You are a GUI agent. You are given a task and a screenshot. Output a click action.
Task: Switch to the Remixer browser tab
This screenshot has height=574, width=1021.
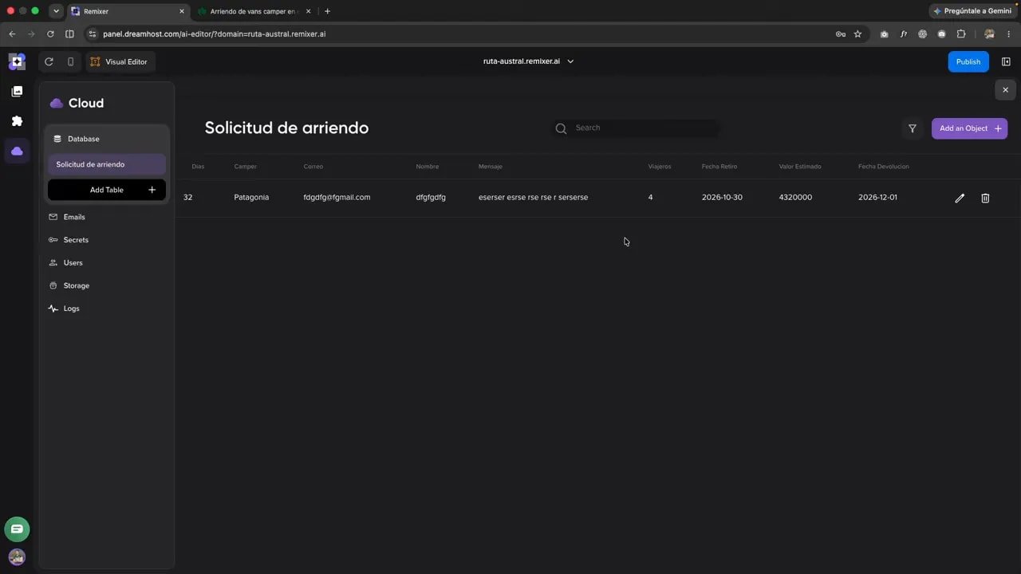pyautogui.click(x=128, y=11)
